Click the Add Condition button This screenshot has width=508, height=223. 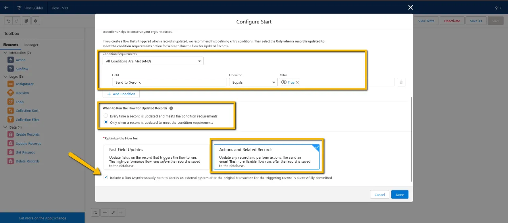121,94
